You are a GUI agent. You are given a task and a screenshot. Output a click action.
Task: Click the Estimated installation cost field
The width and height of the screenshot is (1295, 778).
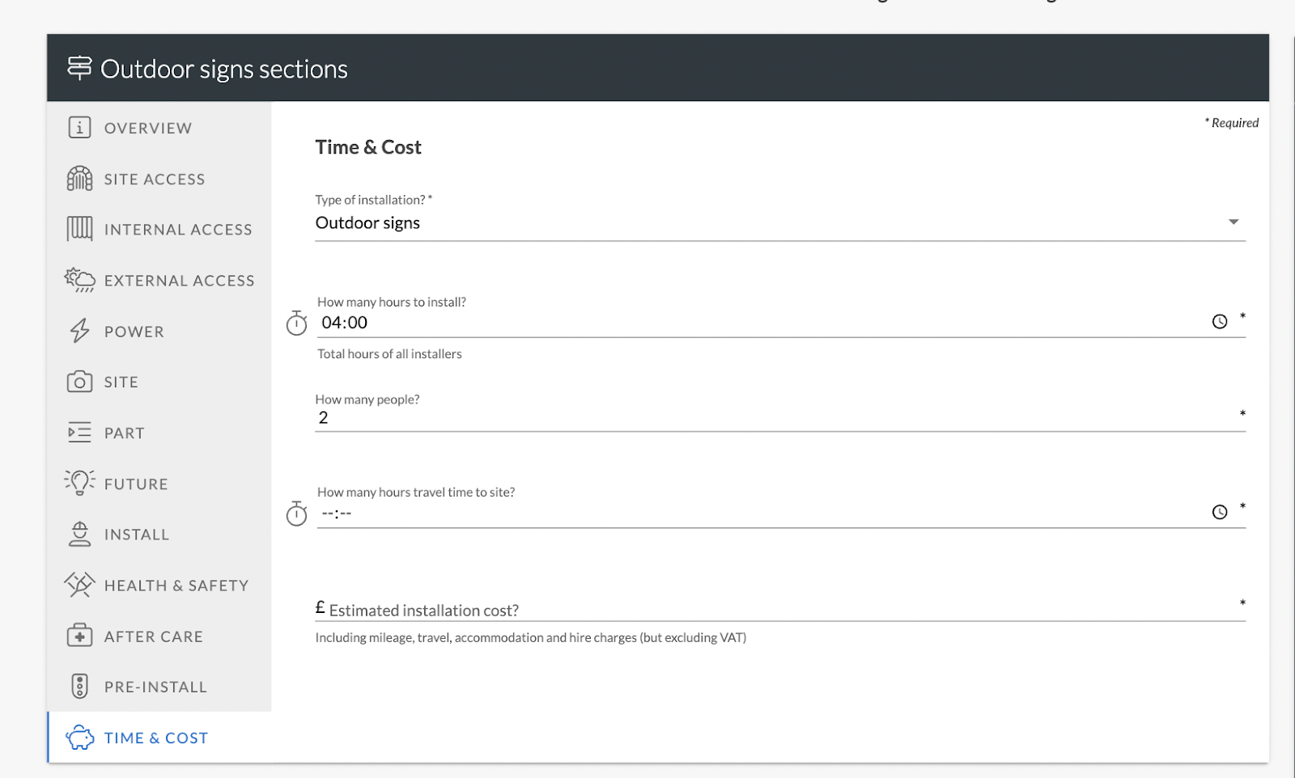click(780, 610)
